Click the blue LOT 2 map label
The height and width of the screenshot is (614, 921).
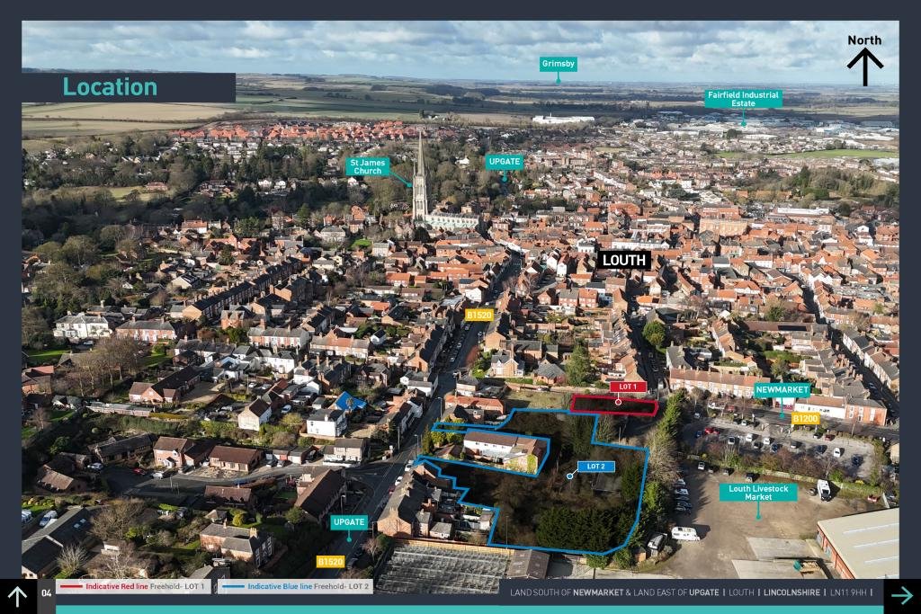595,467
